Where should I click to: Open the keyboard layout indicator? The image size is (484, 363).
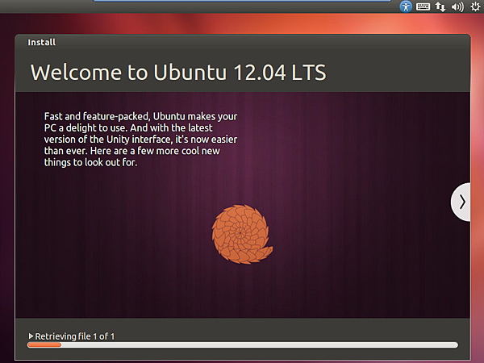coord(423,6)
